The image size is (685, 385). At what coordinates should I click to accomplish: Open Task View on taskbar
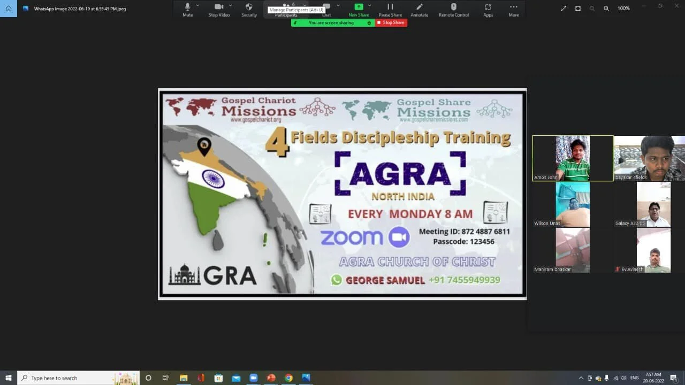[x=165, y=378]
